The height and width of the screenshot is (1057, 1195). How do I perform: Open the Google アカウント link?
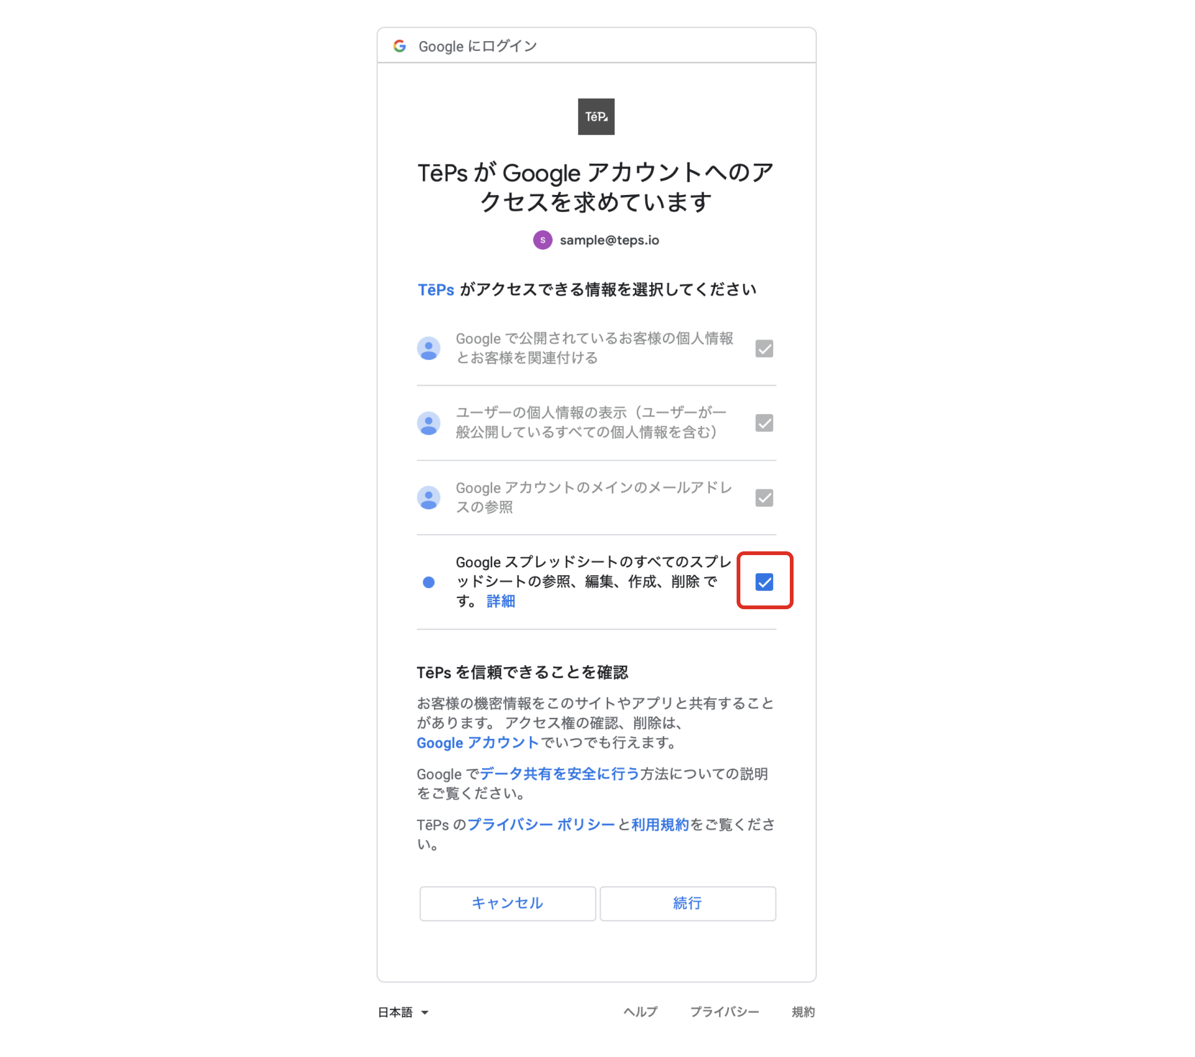477,743
